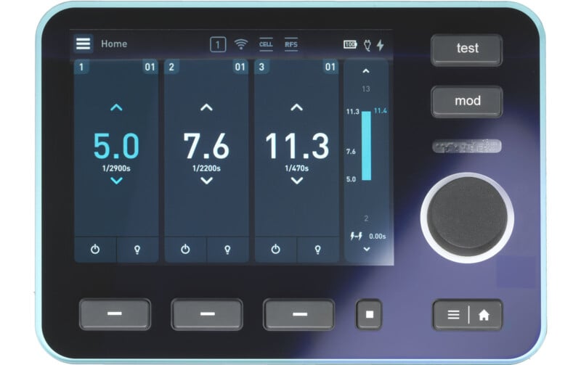Toggle modeling light for lamp 3
This screenshot has height=365, width=581.
(317, 250)
